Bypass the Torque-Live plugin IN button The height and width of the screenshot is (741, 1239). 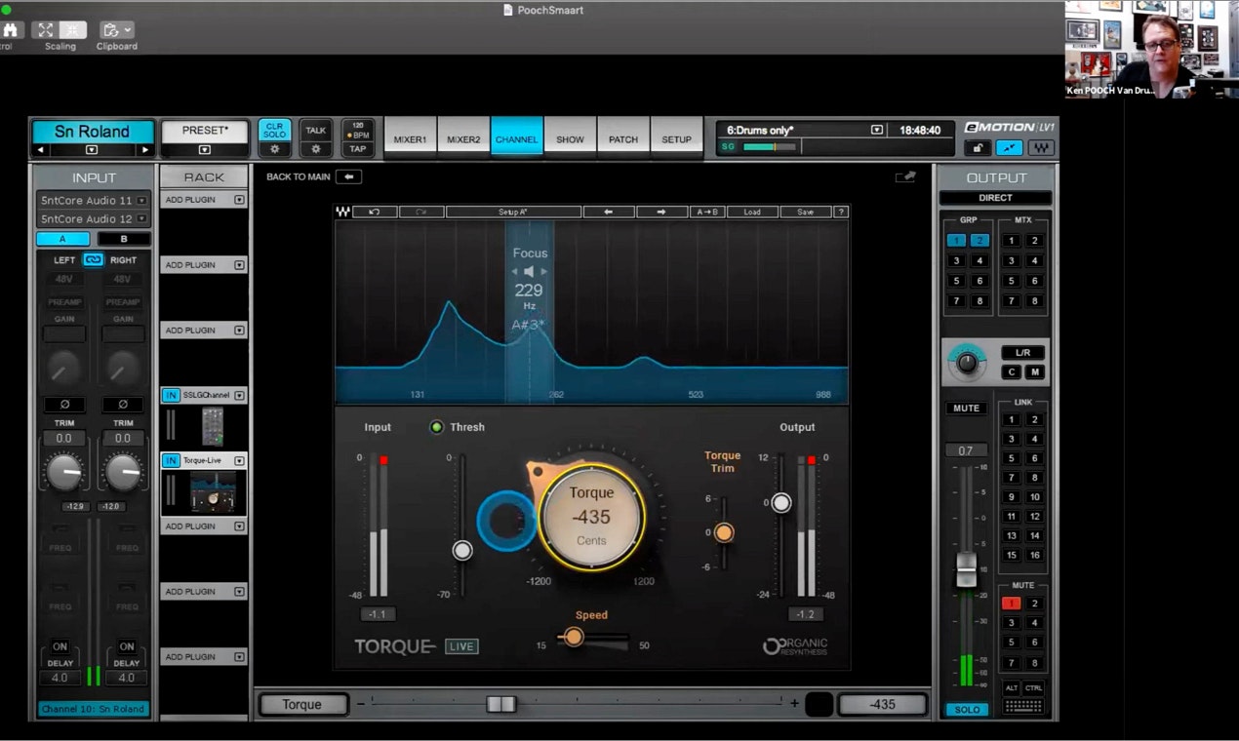pos(171,460)
